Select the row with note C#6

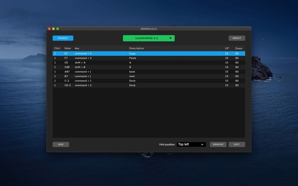149,67
